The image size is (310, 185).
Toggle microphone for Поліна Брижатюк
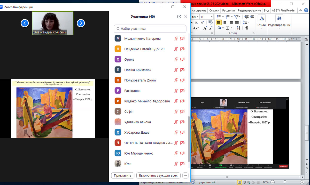pyautogui.click(x=176, y=70)
